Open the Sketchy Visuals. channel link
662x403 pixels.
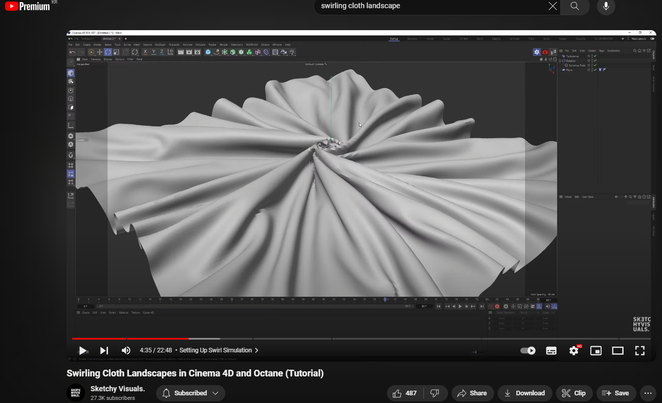pos(118,389)
